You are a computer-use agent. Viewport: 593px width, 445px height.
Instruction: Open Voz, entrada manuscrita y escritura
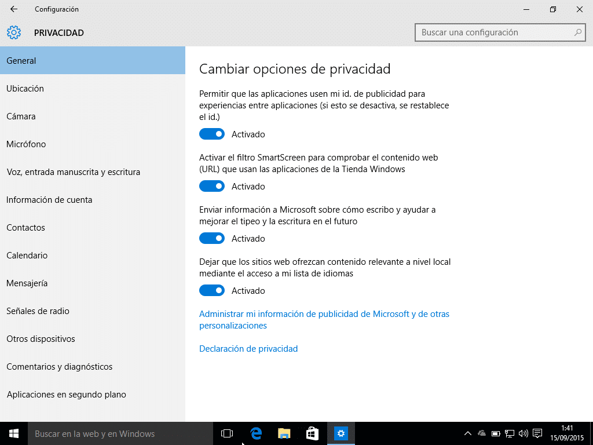point(93,172)
